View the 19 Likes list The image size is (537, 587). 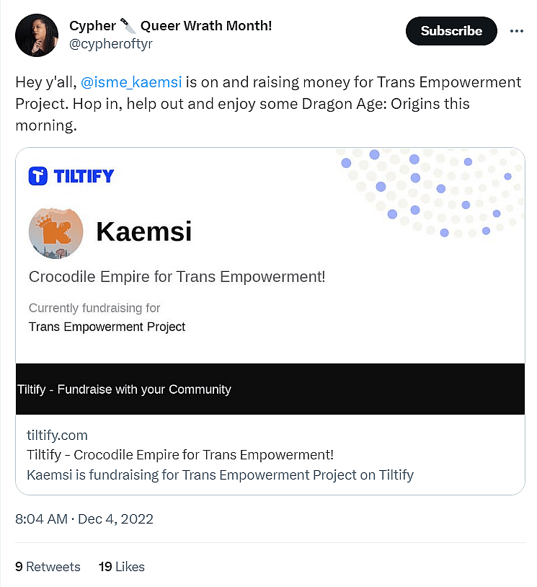point(122,566)
